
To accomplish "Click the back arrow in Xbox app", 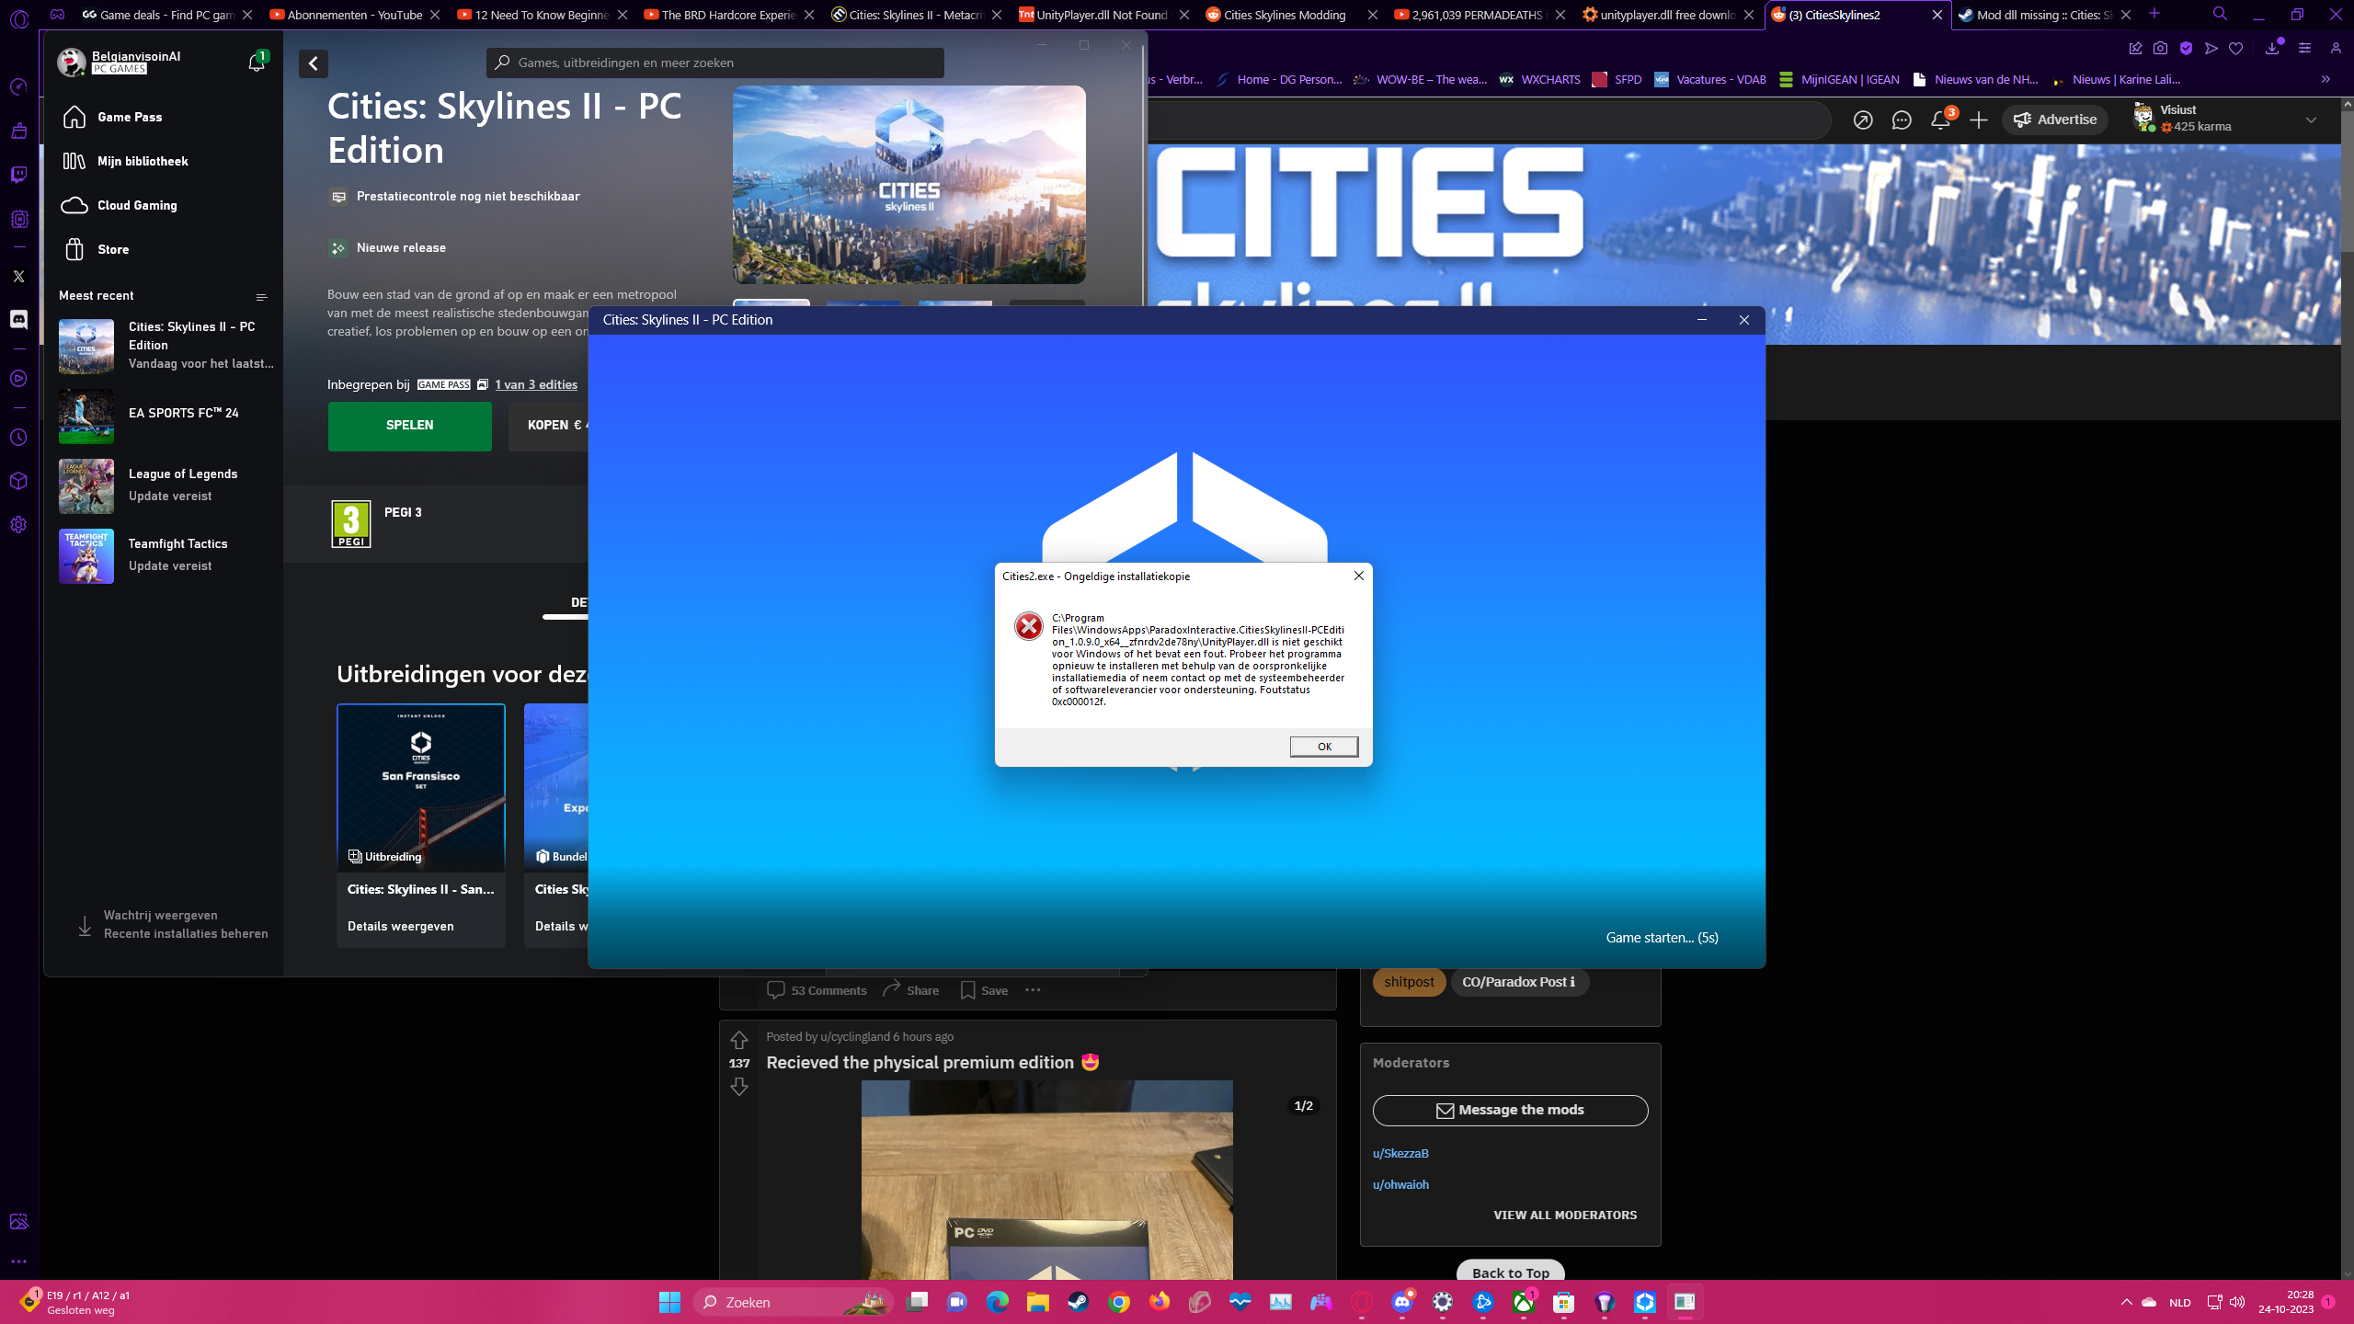I will tap(313, 63).
